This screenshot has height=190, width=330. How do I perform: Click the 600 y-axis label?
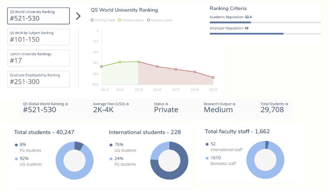pyautogui.click(x=96, y=84)
